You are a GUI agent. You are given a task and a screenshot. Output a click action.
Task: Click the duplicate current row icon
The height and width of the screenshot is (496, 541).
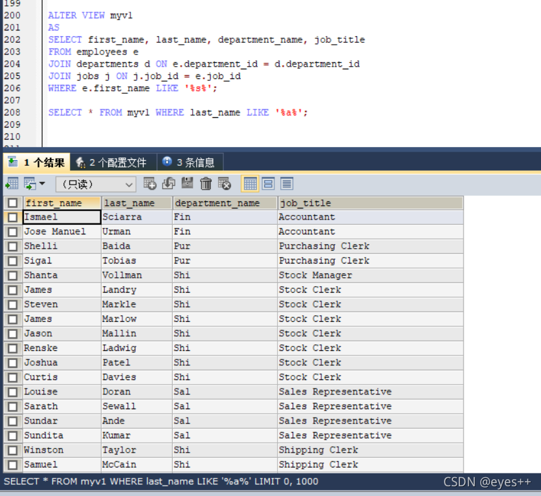coord(168,184)
